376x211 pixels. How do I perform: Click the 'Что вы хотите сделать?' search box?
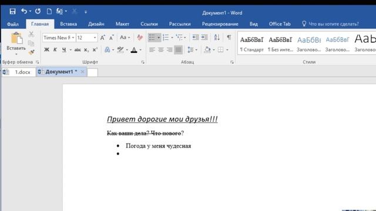330,24
